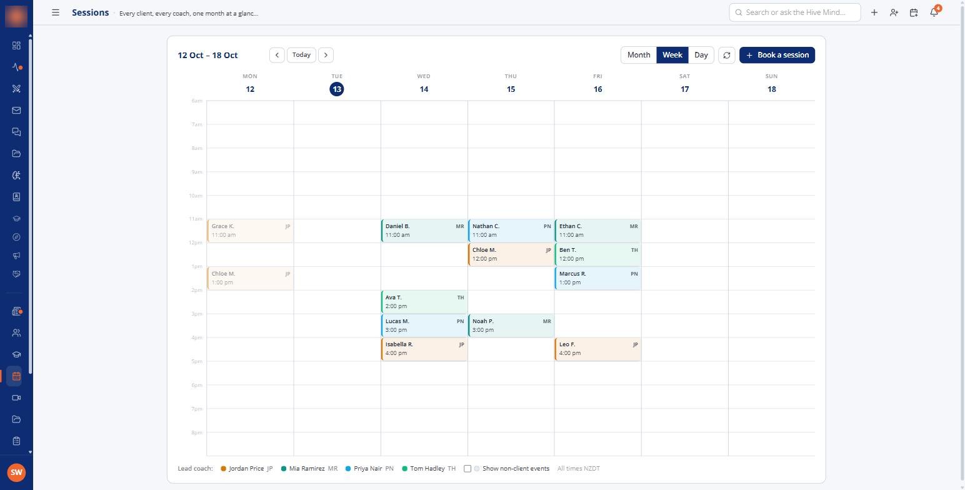
Task: Select the Tom Hadley coach legend label
Action: (x=427, y=469)
